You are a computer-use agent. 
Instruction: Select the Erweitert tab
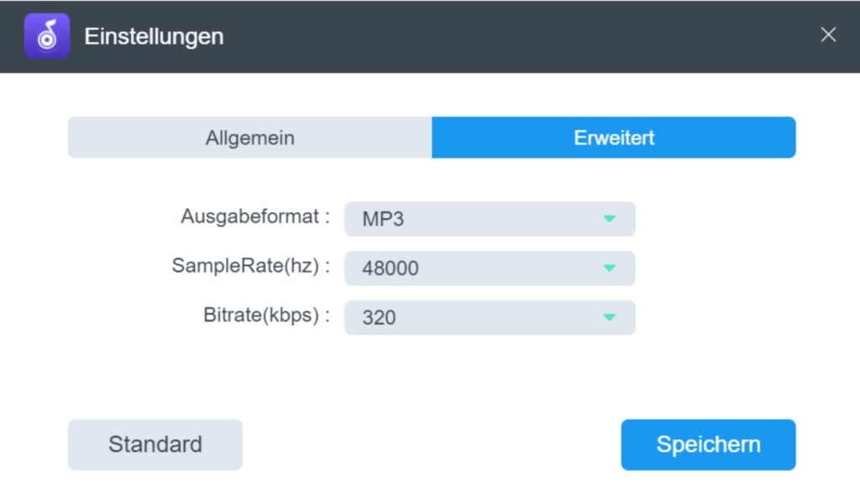(x=614, y=138)
